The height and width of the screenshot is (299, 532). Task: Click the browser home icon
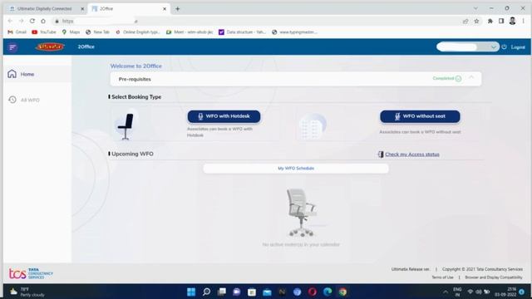tap(43, 21)
